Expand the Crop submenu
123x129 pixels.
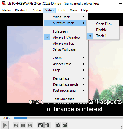(x=66, y=70)
